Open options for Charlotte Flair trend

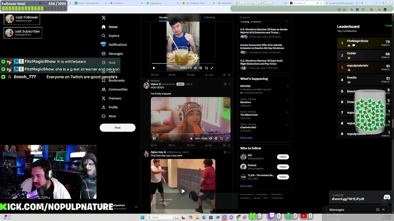(x=287, y=125)
